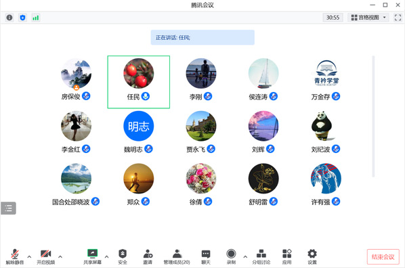
Task: Click active mic icon beside 任民
Action: tap(146, 96)
